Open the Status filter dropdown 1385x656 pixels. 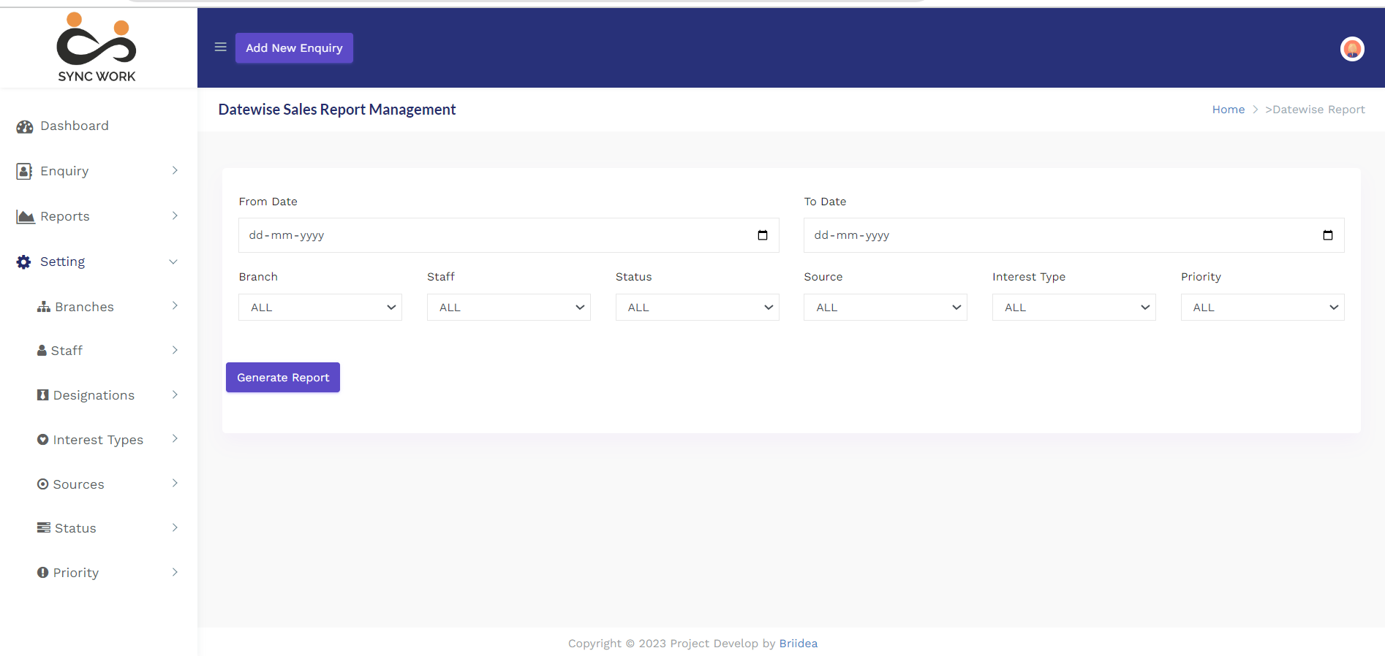(698, 308)
